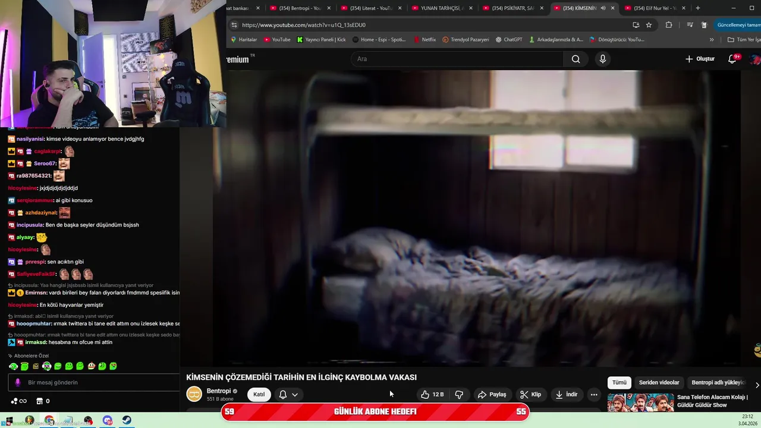Click the YouTube search magnifier button

[x=576, y=59]
